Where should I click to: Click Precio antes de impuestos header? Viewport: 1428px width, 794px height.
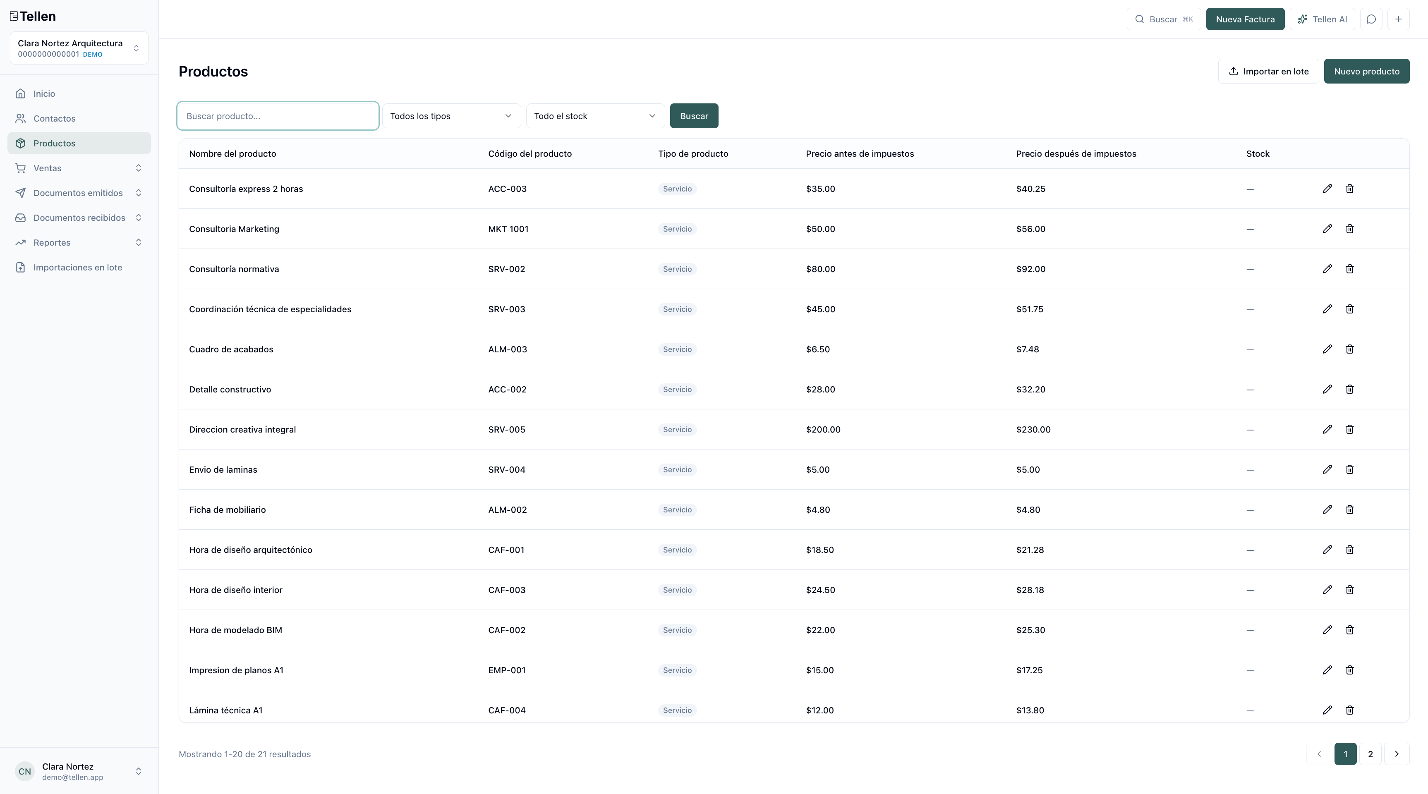click(x=860, y=153)
